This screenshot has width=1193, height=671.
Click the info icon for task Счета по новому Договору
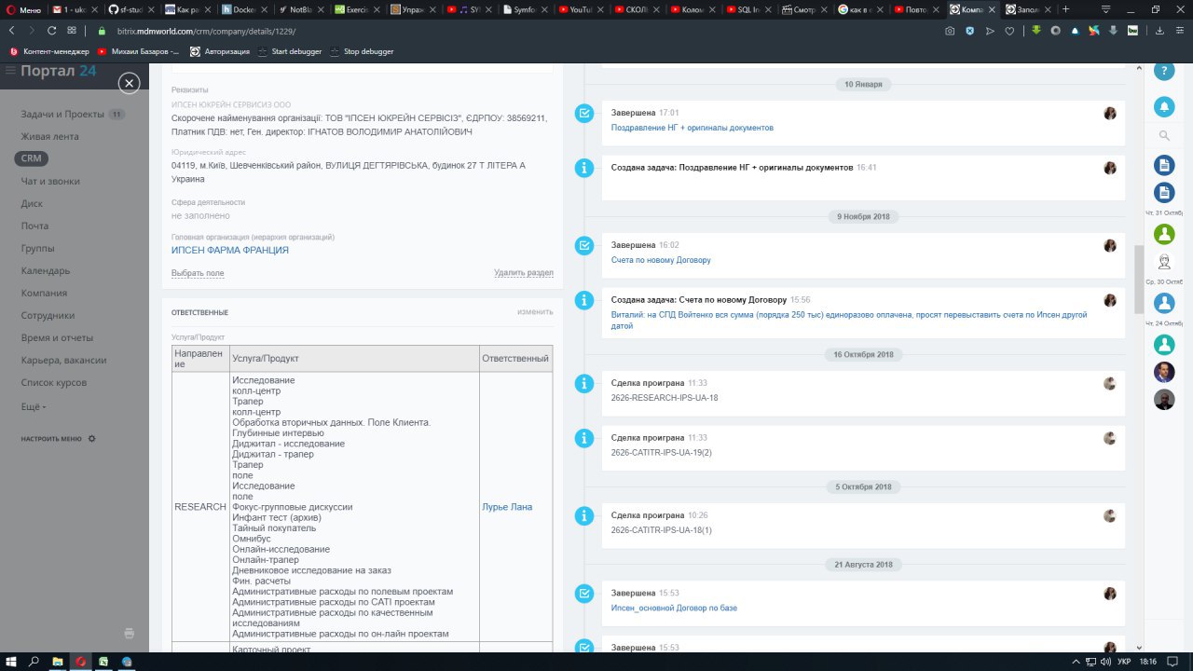(x=584, y=300)
